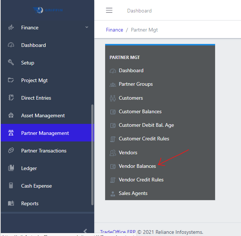Open Customer Credit Rules
This screenshot has width=241, height=236.
click(144, 139)
